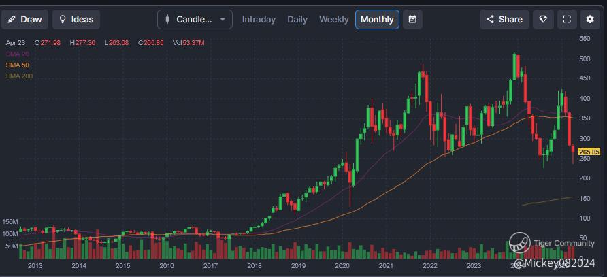
Task: Click the Tiger Community logo
Action: [521, 242]
